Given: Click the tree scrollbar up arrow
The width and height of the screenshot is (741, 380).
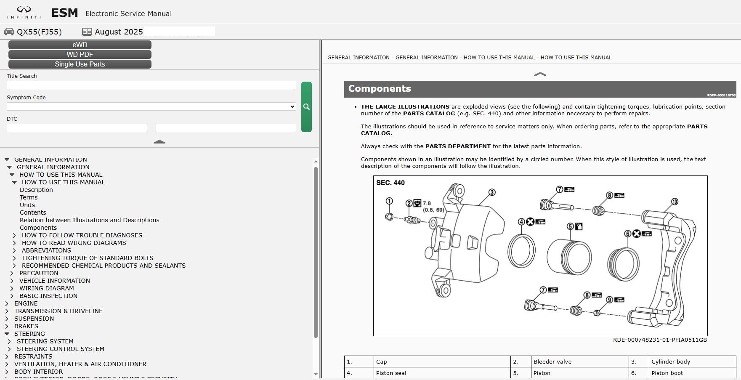Looking at the screenshot, I should (x=316, y=161).
